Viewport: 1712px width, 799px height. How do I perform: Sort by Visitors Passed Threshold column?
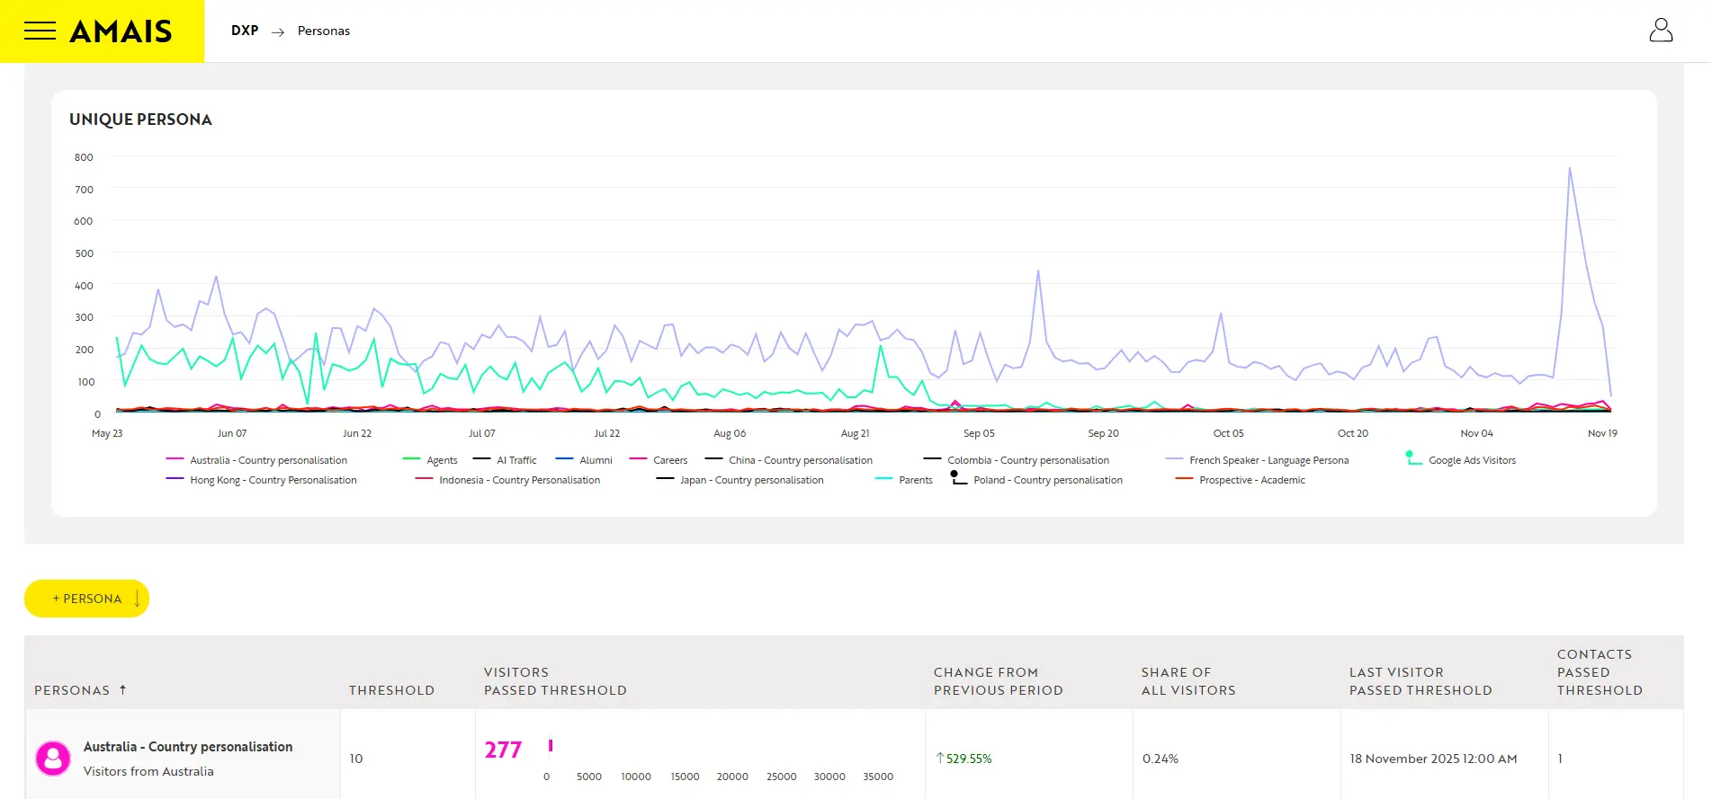coord(554,681)
